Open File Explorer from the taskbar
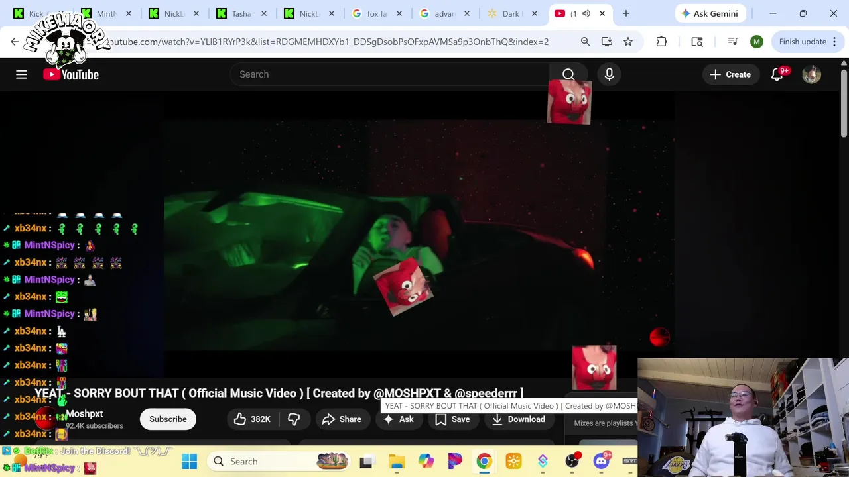Screen dimensions: 849x477 (x=397, y=461)
